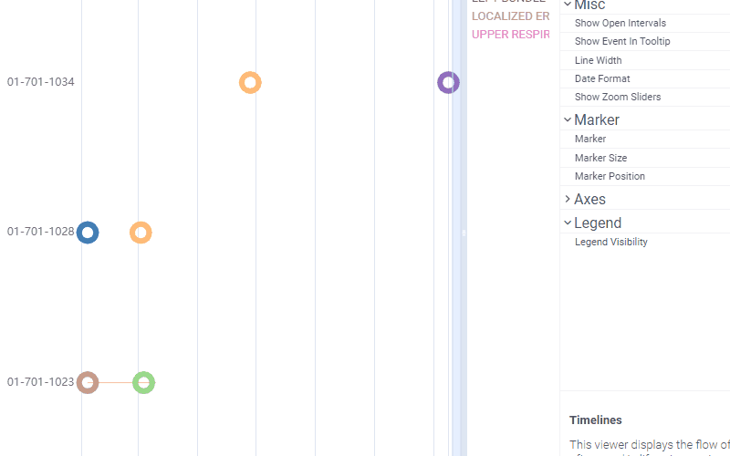Select subject label 01-701-1034
Image resolution: width=730 pixels, height=456 pixels.
(x=40, y=82)
